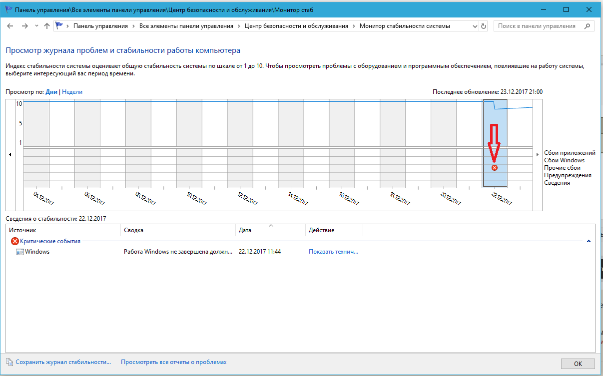Minimize the Монитор стабильности window
The height and width of the screenshot is (376, 603).
click(x=543, y=9)
